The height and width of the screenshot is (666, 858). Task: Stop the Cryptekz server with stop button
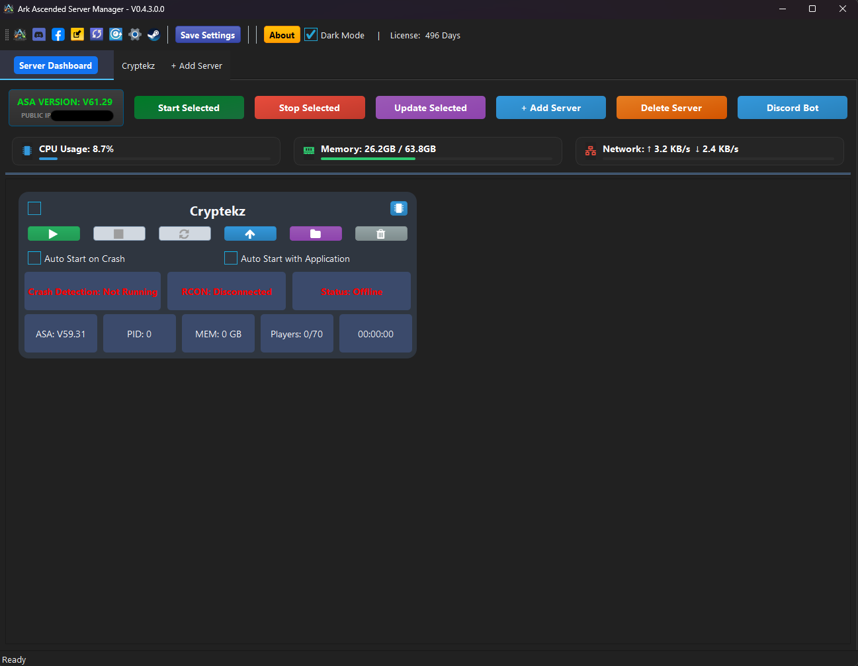pos(119,233)
